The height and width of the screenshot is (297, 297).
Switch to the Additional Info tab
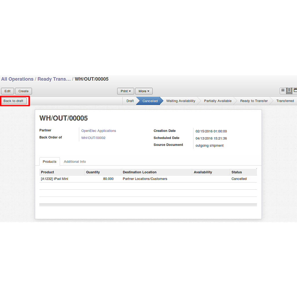pos(75,162)
